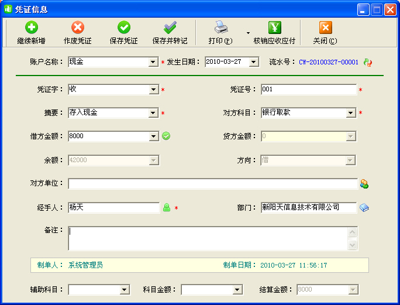
Task: Click refresh icon beside the 流水号
Action: (368, 62)
